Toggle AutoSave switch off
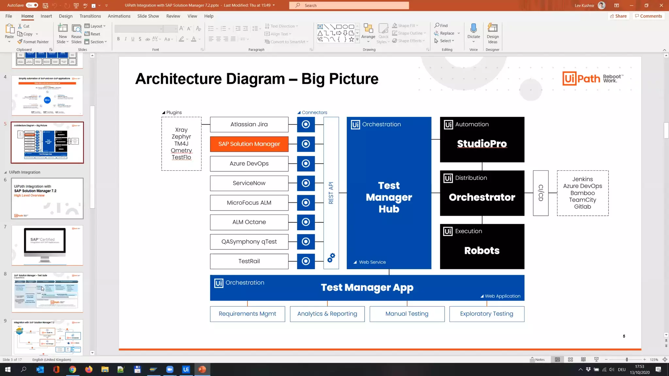Viewport: 669px width, 376px height. point(32,5)
